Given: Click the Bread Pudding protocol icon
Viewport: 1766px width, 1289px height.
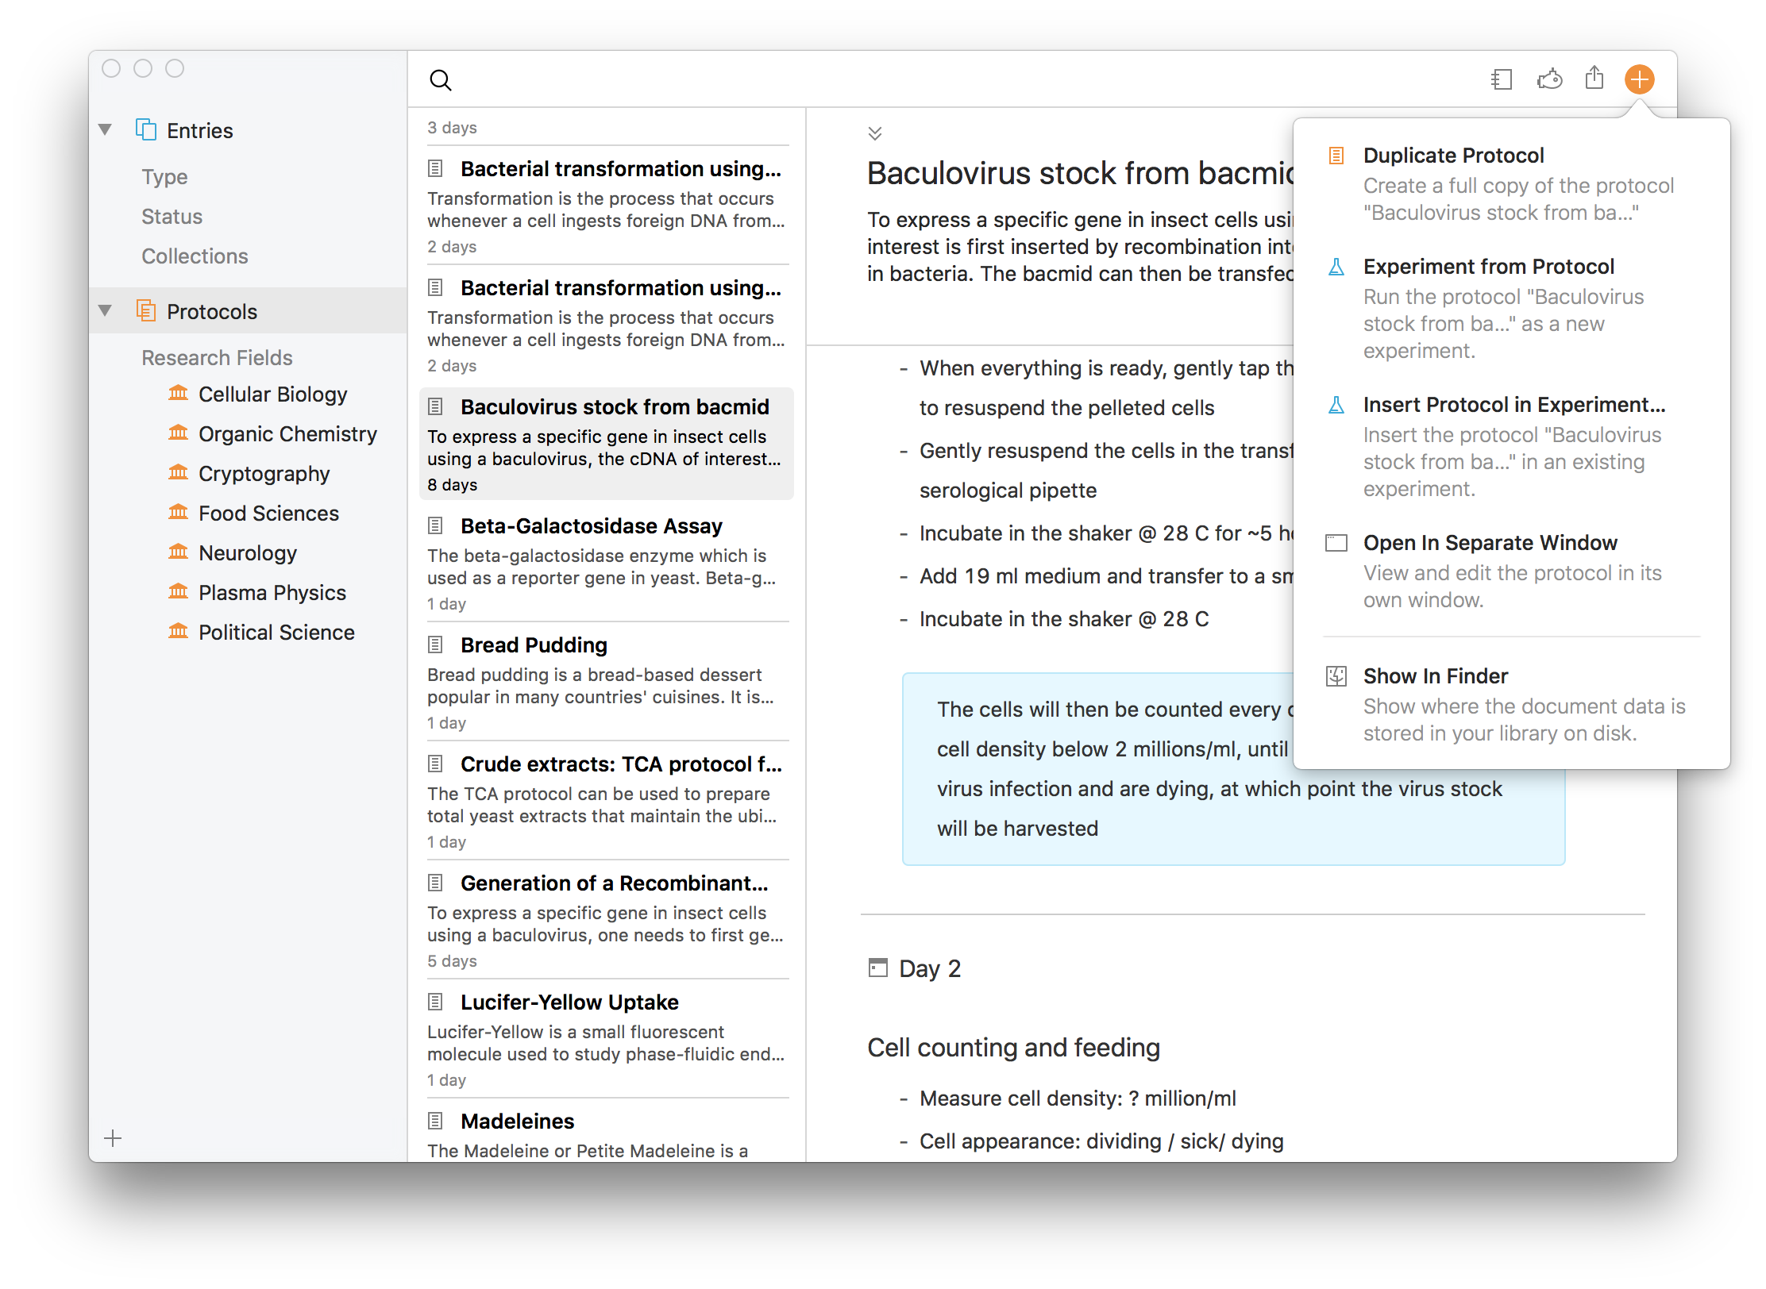Looking at the screenshot, I should [435, 644].
